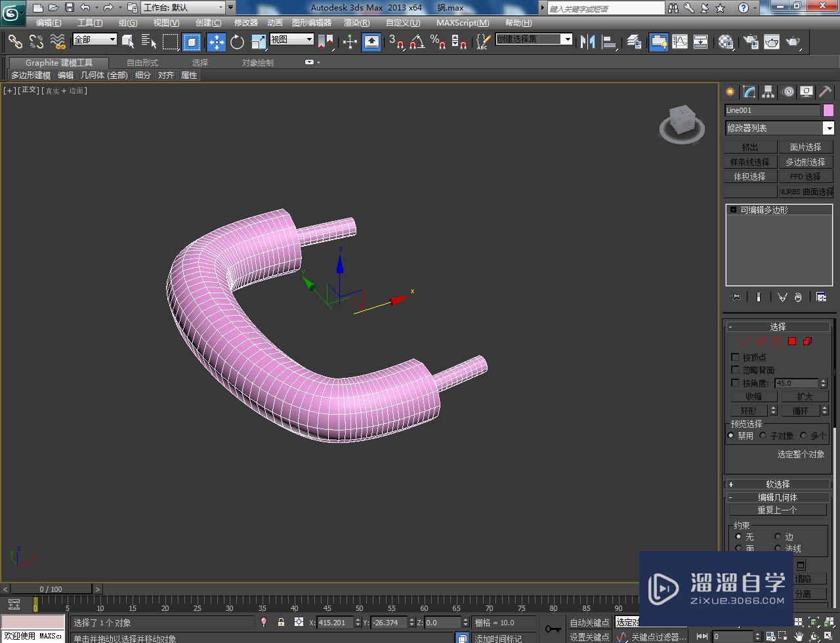The width and height of the screenshot is (840, 643).
Task: Choose the Rectangular Selection Region tool
Action: pos(171,42)
